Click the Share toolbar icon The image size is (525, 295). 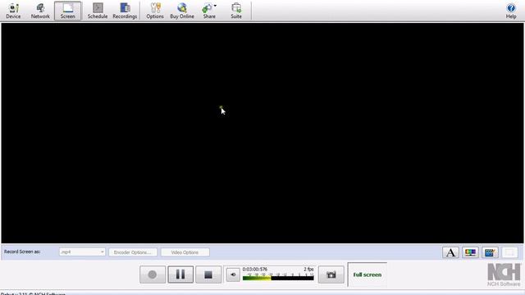coord(208,11)
